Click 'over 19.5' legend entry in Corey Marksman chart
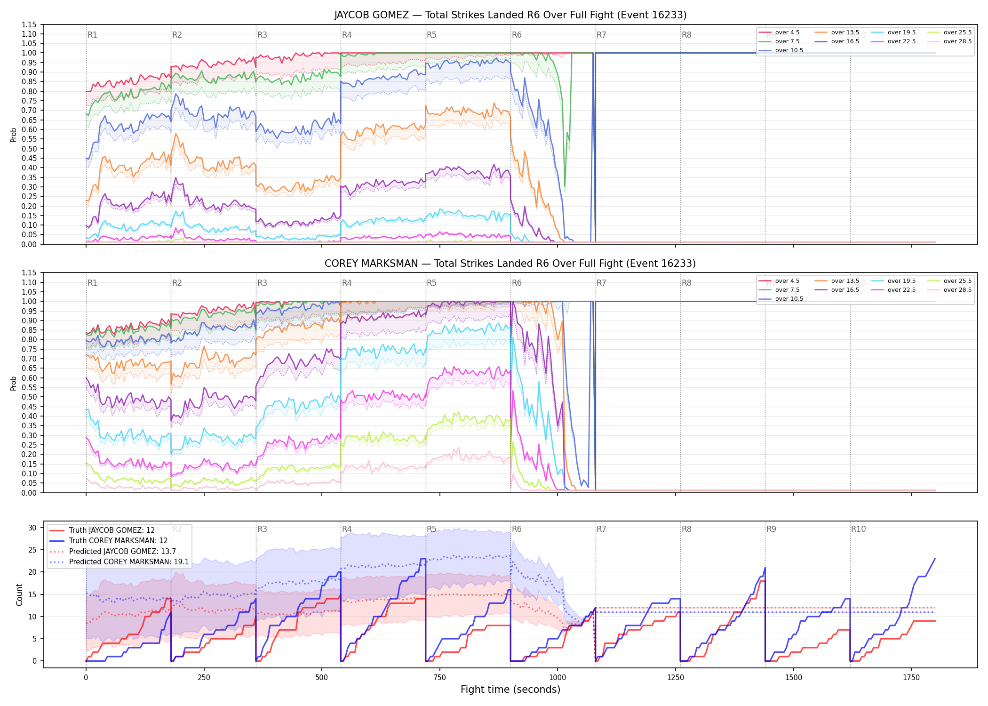The height and width of the screenshot is (706, 988). tap(893, 281)
